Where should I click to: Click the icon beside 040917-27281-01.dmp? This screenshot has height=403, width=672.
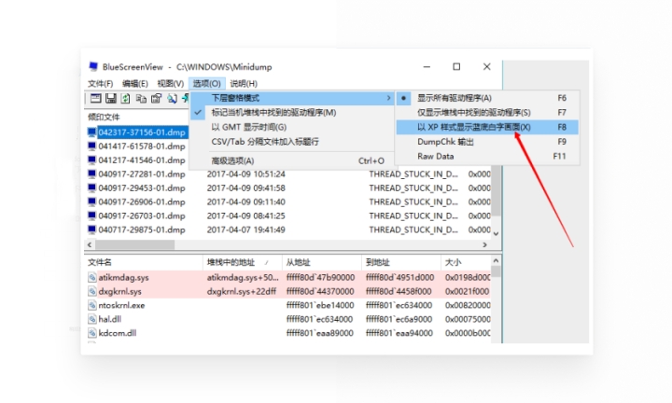coord(91,174)
